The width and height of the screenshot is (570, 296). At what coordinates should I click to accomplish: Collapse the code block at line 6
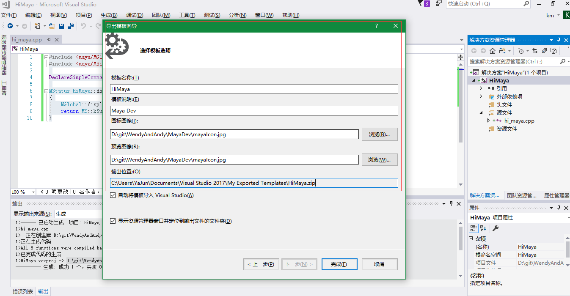tap(46, 90)
